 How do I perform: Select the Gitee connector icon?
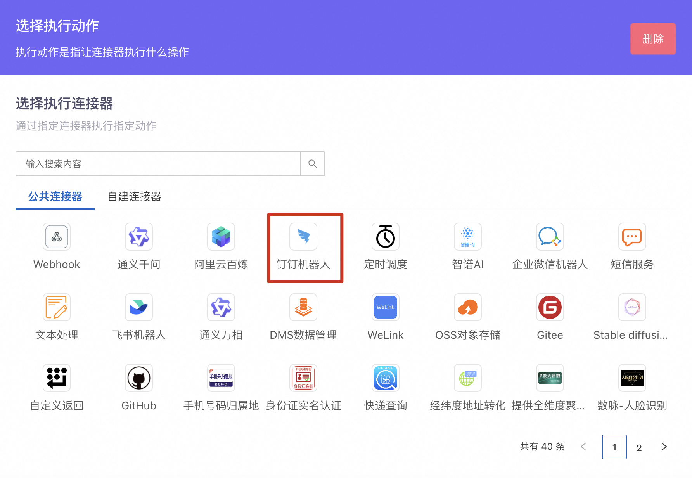click(x=550, y=307)
